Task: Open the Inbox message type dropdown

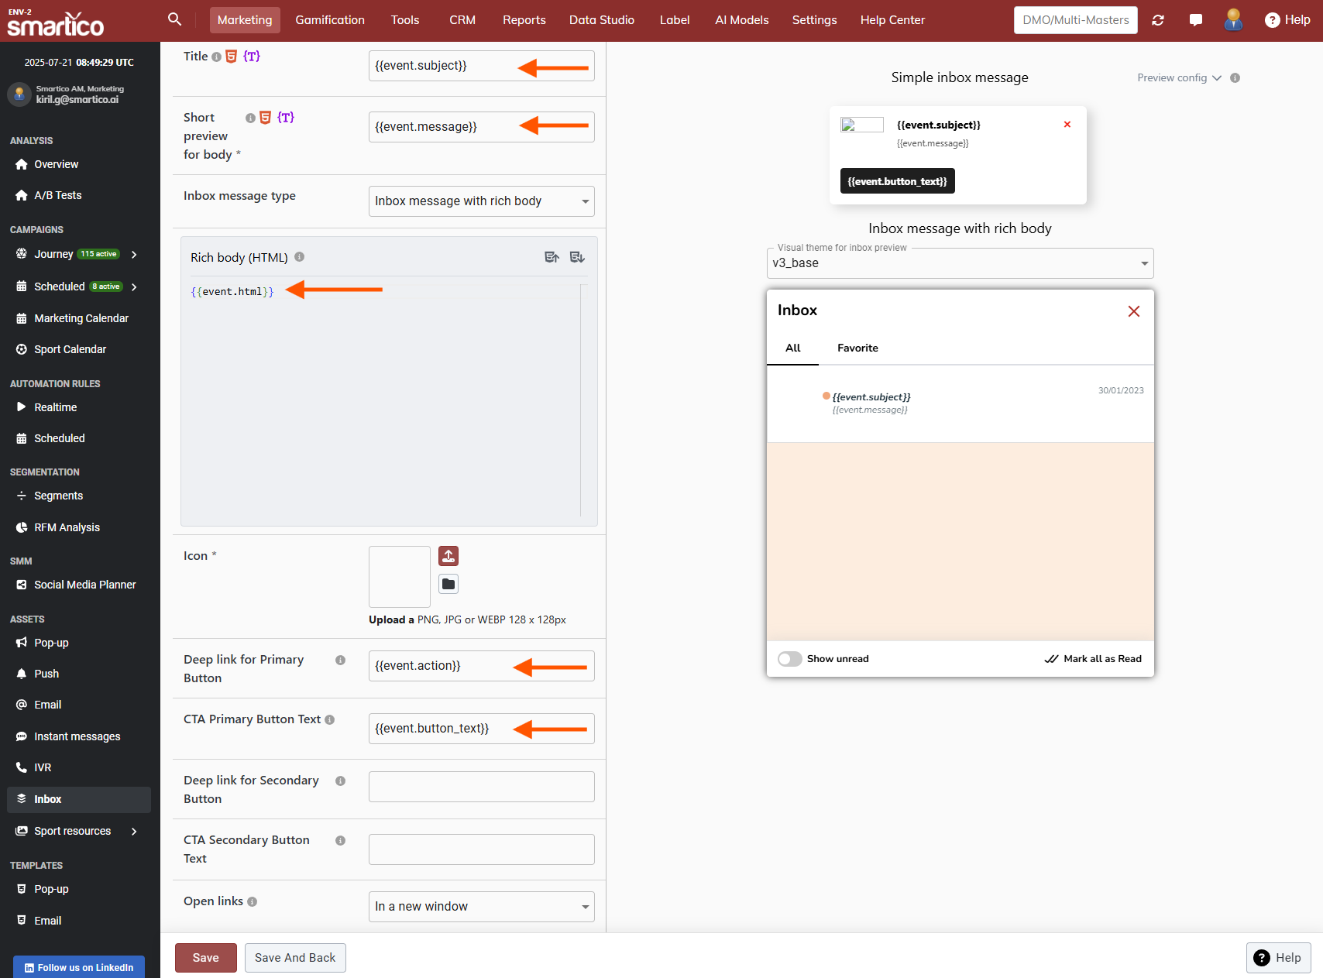Action: pyautogui.click(x=481, y=201)
